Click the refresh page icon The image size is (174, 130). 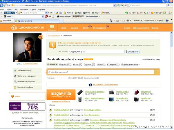122,5
